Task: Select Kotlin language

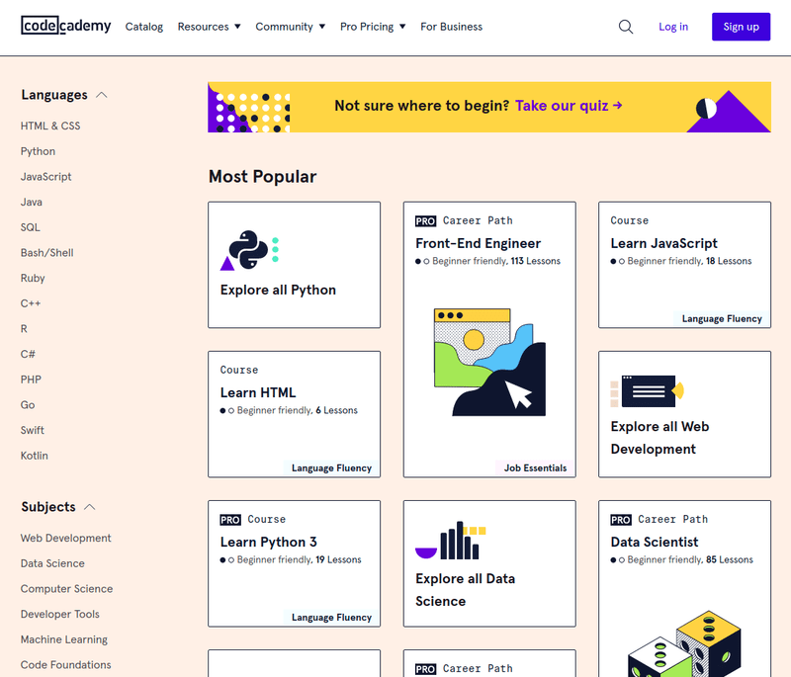Action: pos(35,456)
